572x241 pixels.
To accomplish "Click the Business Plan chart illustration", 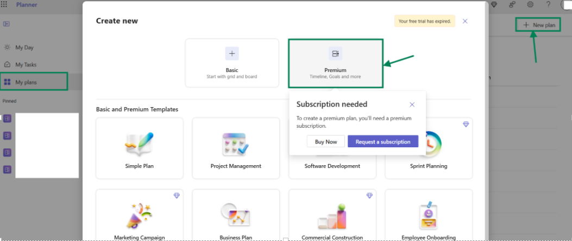I will [236, 214].
